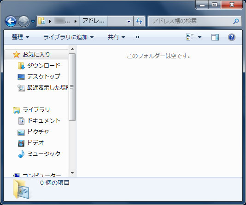Open the ライブラリに追加 menu
Screen dimensions: 246x205
click(x=68, y=37)
